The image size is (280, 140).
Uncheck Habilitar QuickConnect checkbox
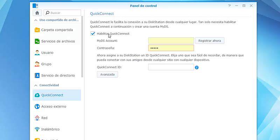click(93, 33)
